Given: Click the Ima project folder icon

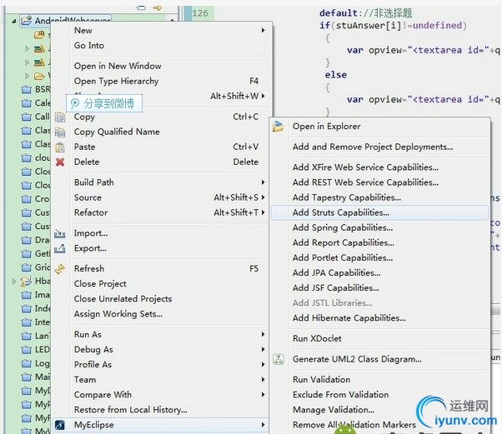Looking at the screenshot, I should coord(26,295).
